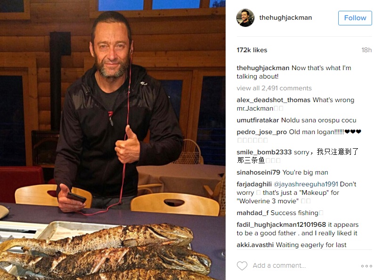
Task: Open the @jayashreeguha1991 mention
Action: [x=306, y=184]
